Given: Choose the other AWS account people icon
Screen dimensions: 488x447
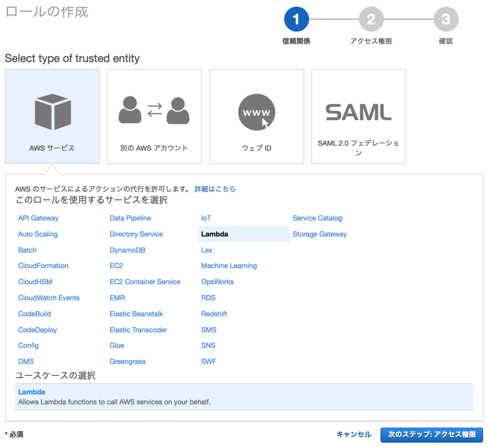Looking at the screenshot, I should (154, 110).
